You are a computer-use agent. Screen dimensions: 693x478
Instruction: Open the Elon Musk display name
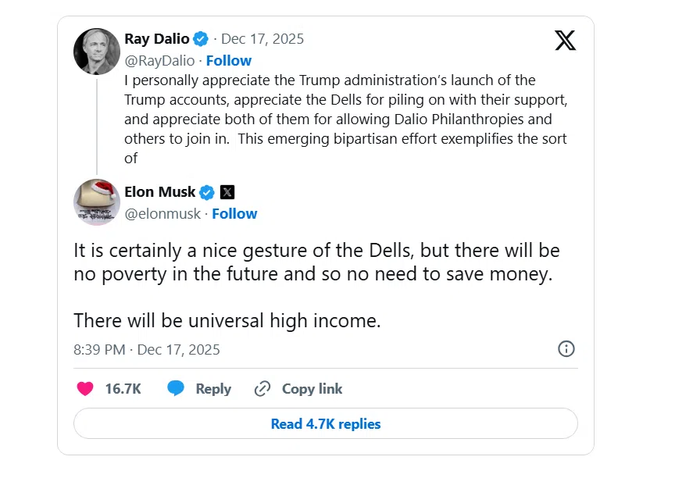pos(160,192)
